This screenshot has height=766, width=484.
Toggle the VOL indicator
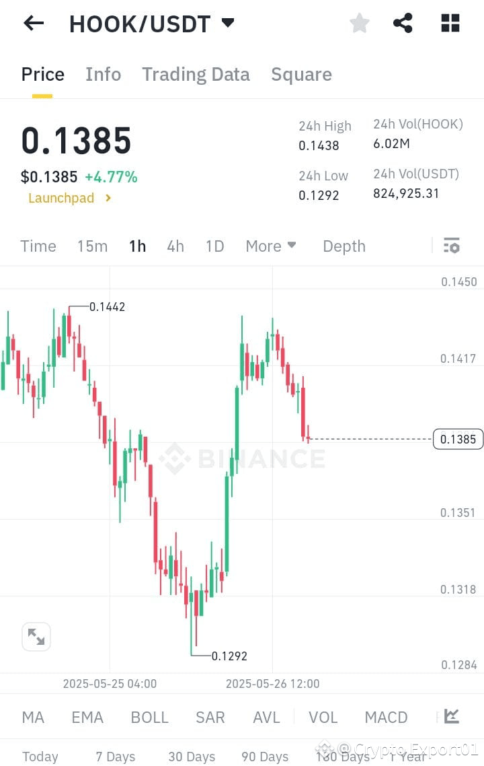323,718
